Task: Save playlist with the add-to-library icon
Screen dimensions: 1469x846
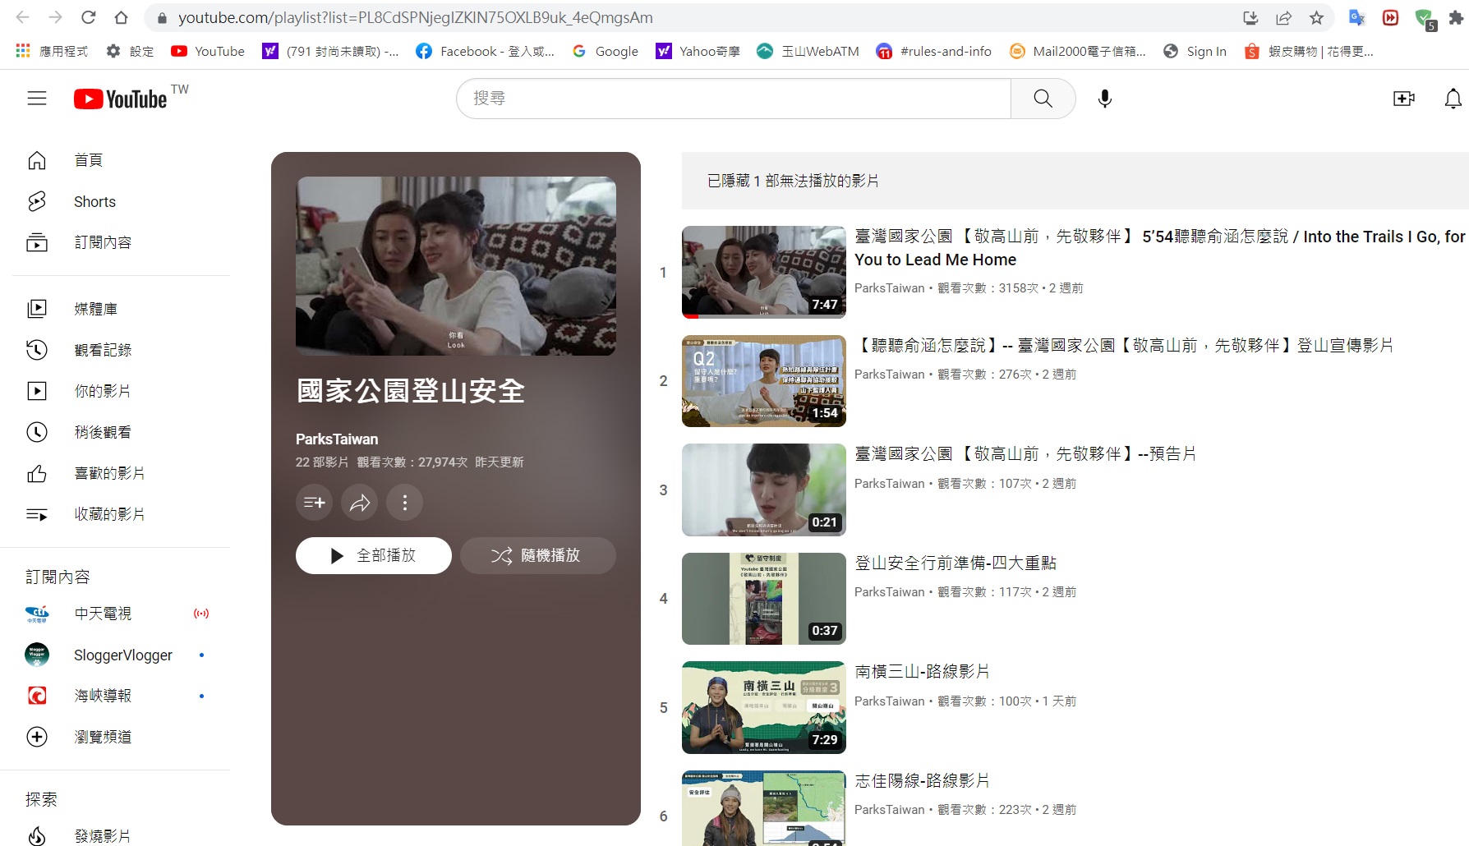Action: 314,503
